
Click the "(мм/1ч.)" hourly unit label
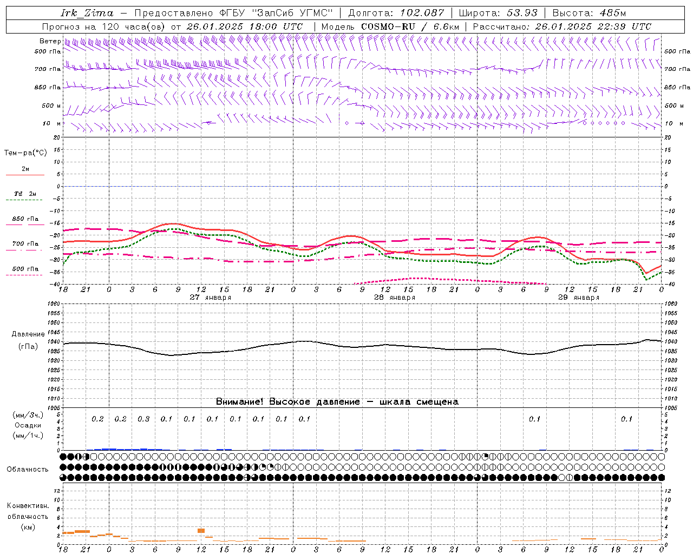tap(28, 436)
